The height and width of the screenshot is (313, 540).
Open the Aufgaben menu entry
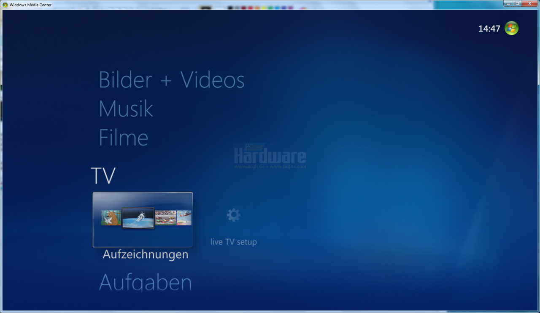click(x=145, y=282)
